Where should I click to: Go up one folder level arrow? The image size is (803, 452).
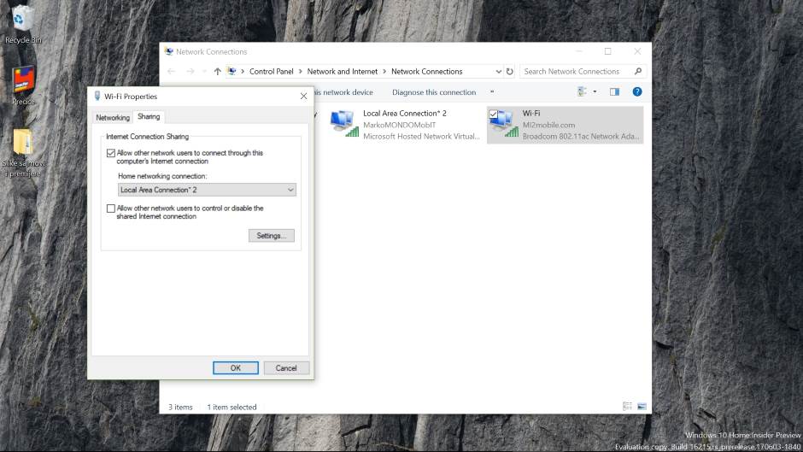(217, 72)
